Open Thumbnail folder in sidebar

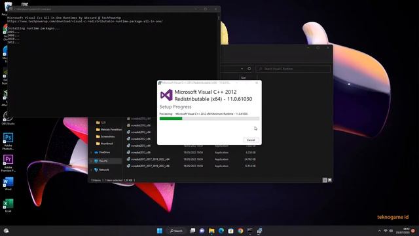tap(104, 144)
